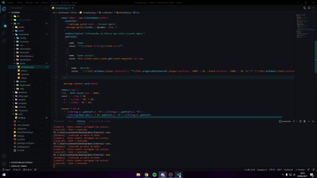The height and width of the screenshot is (178, 317).
Task: Open the Run and Debug view
Action: point(4,33)
